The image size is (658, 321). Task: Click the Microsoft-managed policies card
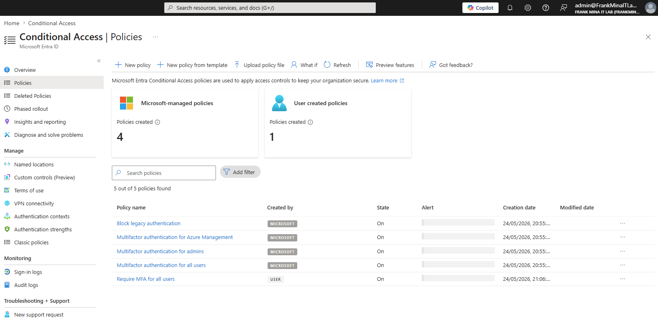185,123
